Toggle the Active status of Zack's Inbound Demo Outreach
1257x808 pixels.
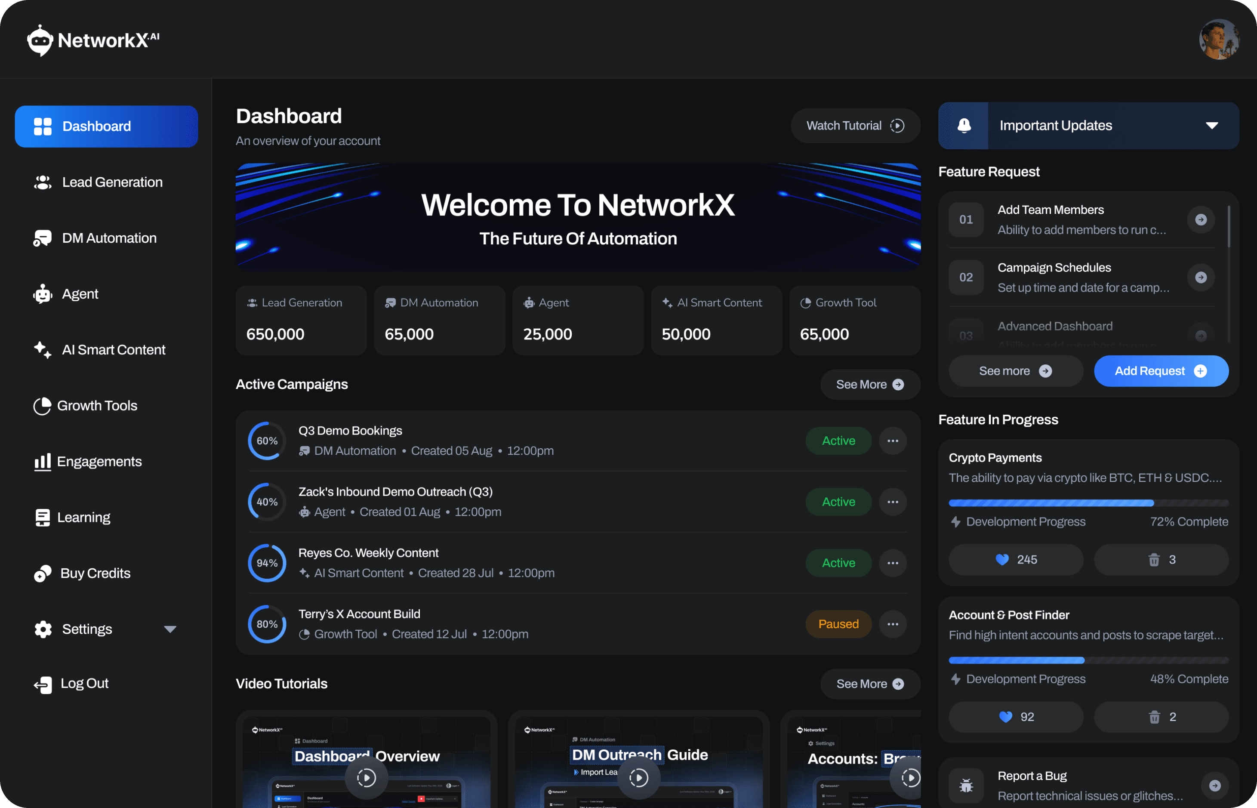pyautogui.click(x=838, y=502)
